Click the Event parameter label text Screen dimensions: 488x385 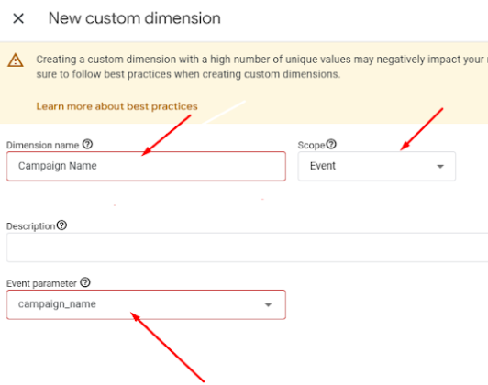[x=41, y=283]
